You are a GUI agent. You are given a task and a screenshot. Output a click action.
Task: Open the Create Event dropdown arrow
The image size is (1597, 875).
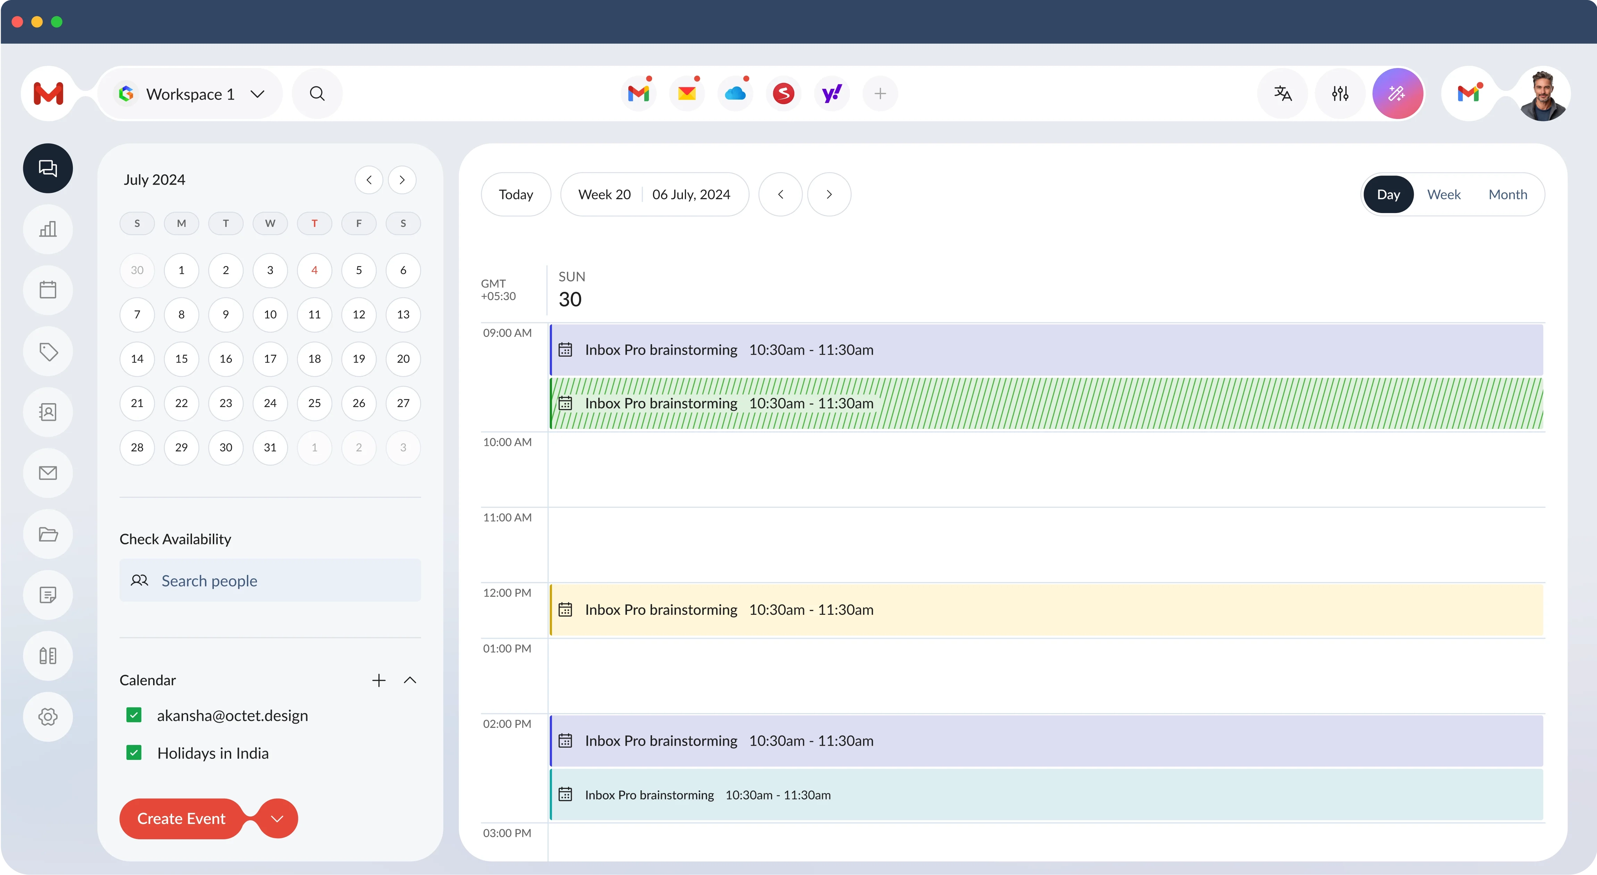pyautogui.click(x=278, y=818)
